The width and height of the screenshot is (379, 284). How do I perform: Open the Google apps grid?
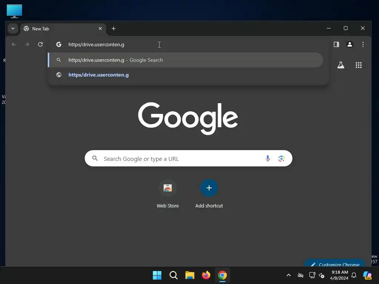[359, 65]
